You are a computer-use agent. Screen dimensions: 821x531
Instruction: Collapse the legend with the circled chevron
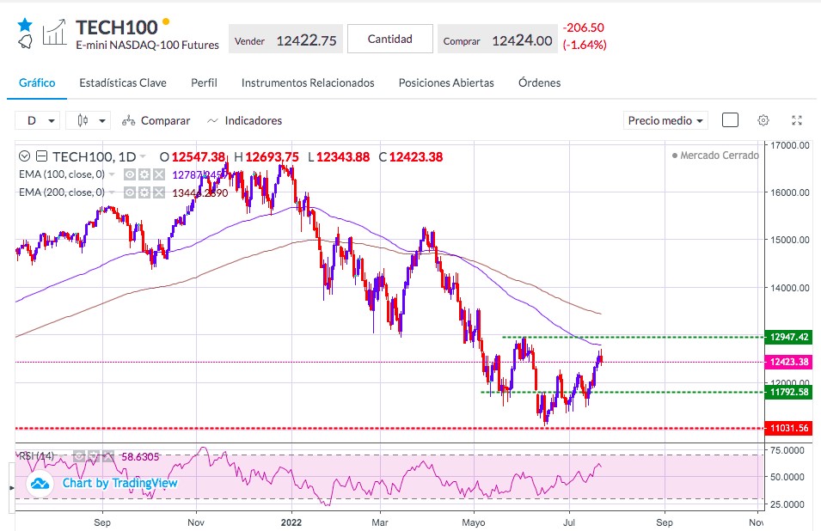(24, 156)
